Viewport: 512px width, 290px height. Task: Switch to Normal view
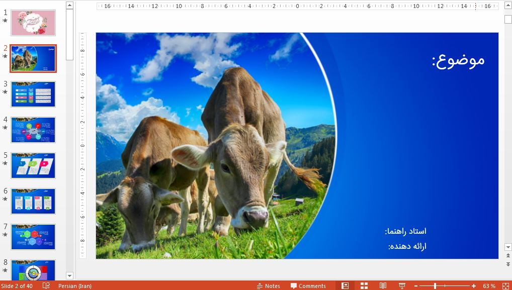click(x=345, y=285)
